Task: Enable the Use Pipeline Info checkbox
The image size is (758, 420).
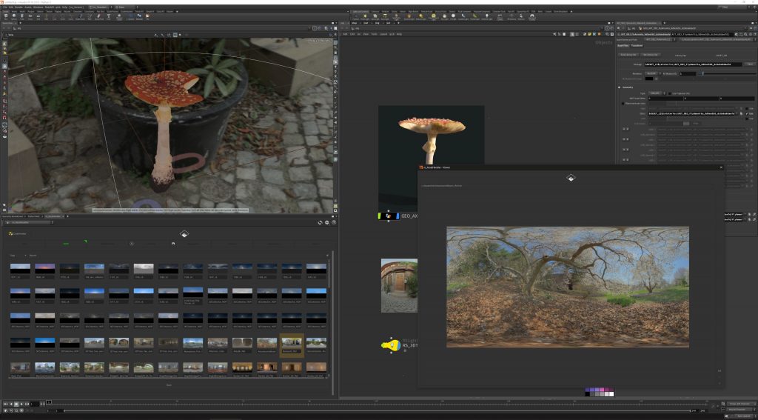Action: click(671, 93)
